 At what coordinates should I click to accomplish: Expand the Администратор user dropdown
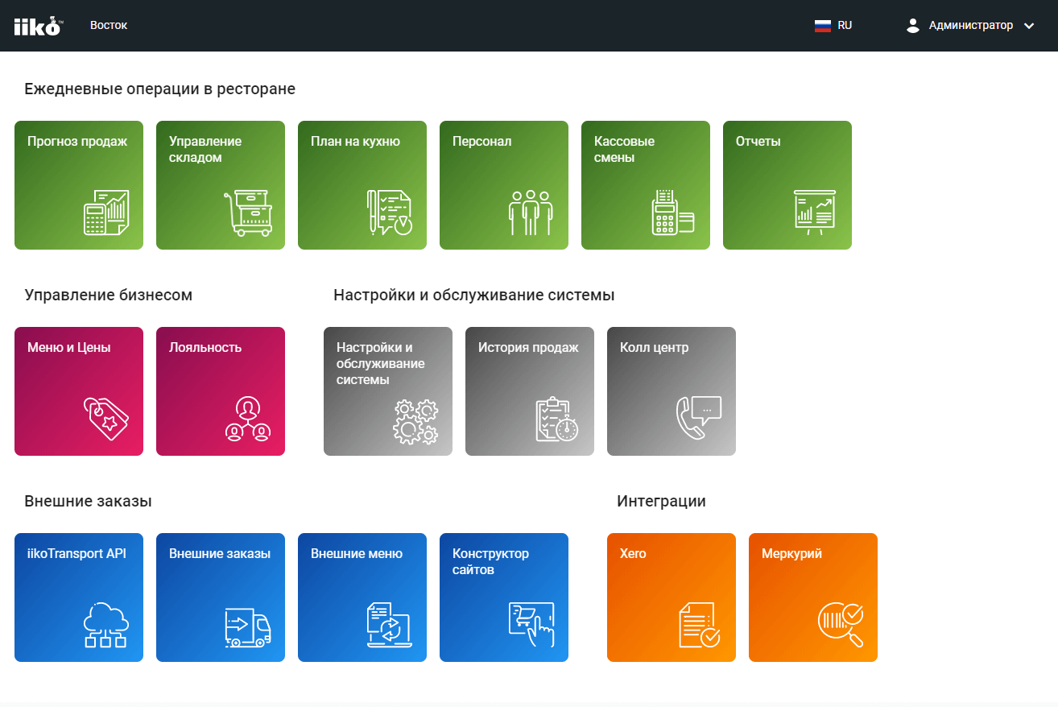(x=970, y=26)
